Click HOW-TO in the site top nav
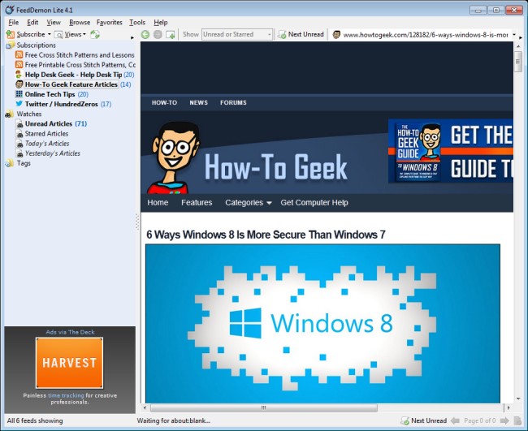Image resolution: width=528 pixels, height=431 pixels. [164, 102]
